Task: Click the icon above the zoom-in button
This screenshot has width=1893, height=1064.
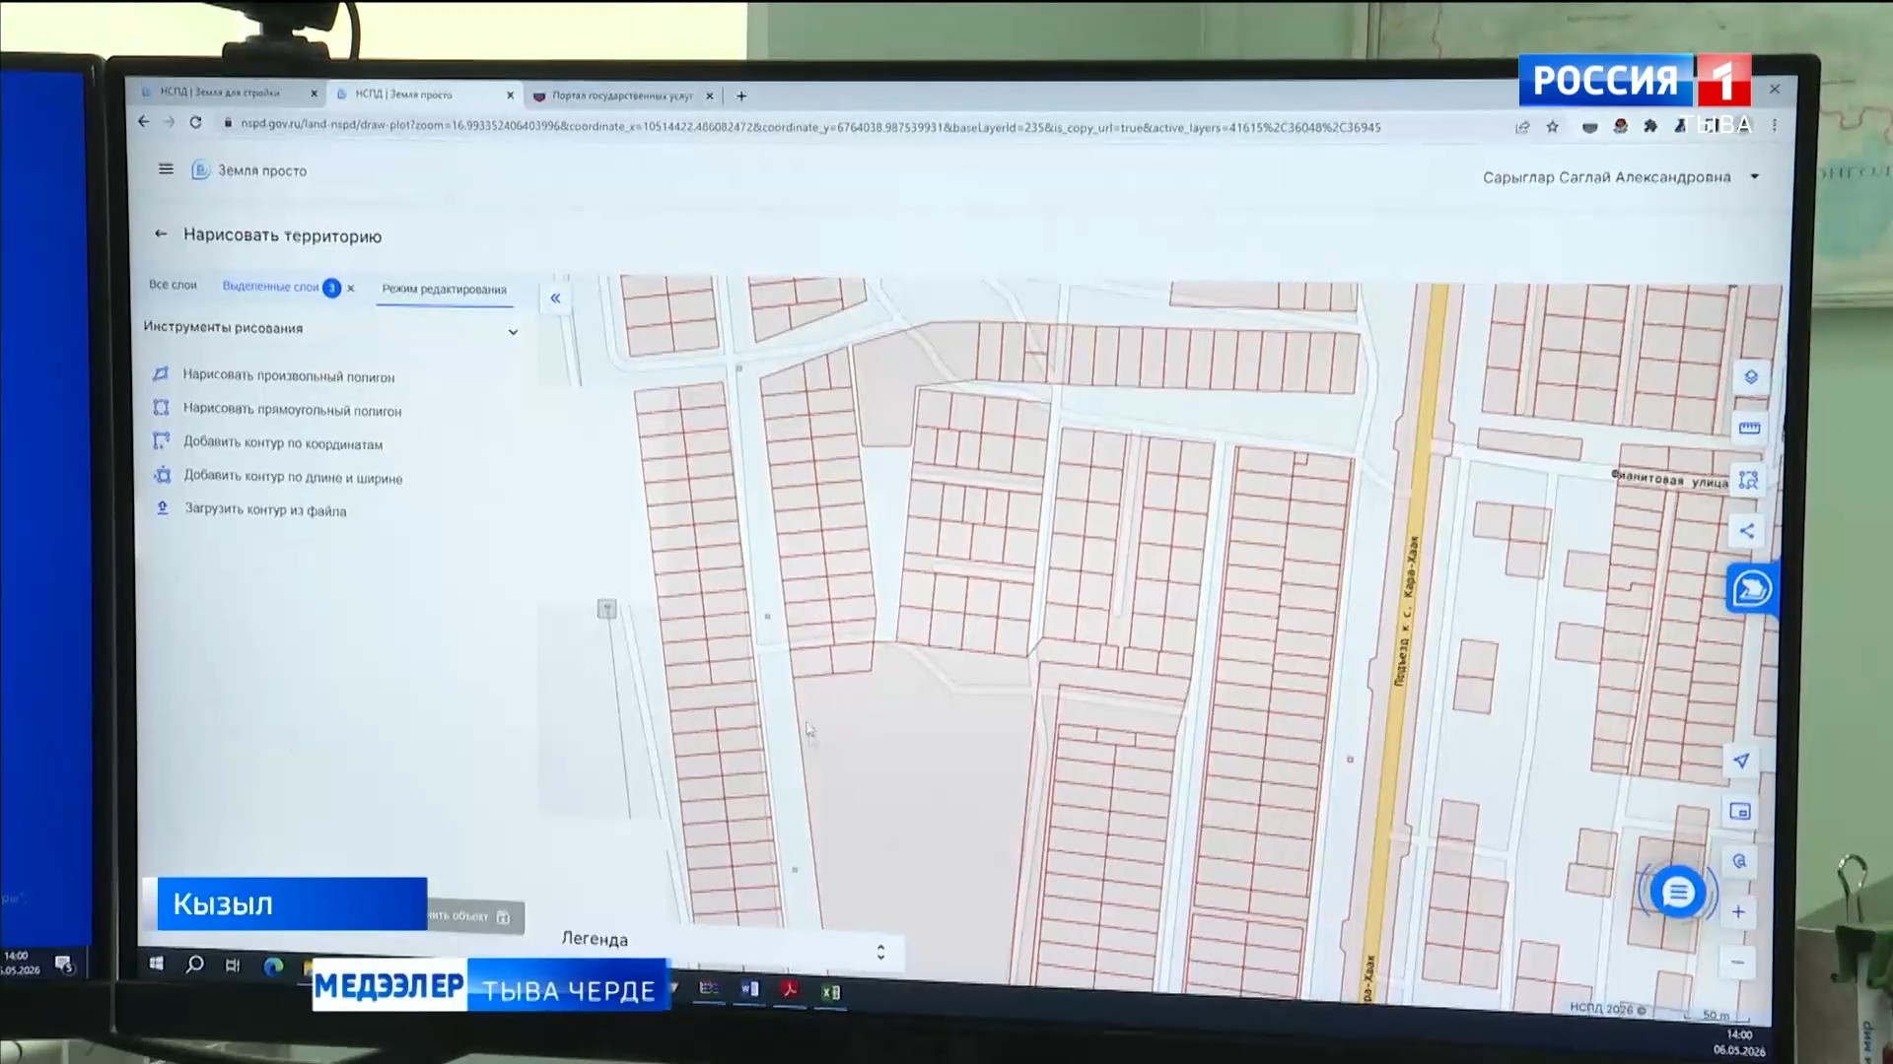Action: [x=1739, y=862]
